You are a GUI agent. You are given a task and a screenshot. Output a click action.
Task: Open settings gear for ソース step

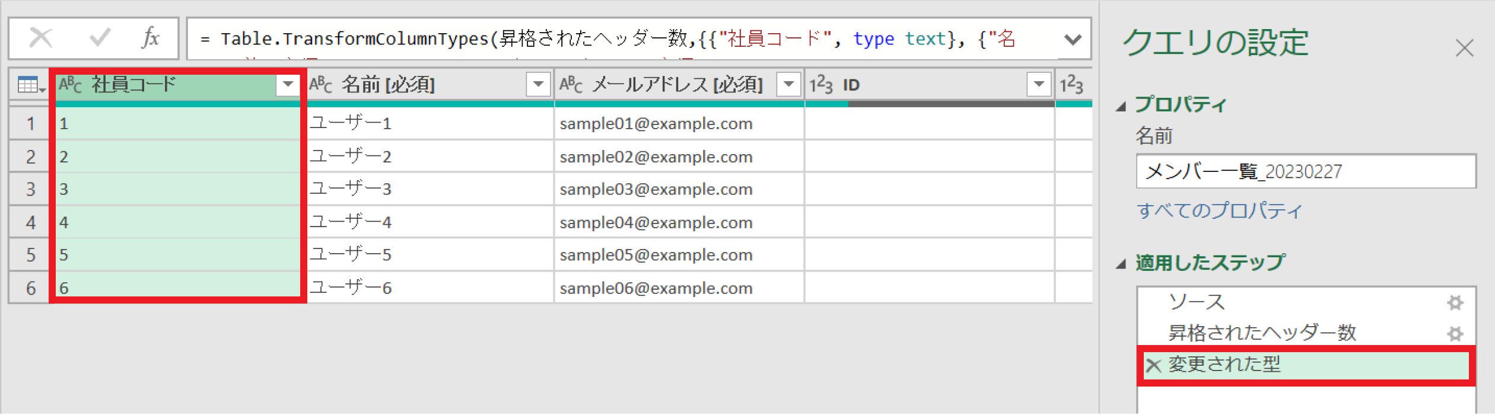[1455, 303]
